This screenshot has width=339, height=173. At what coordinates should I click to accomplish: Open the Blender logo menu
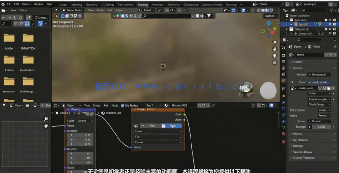pos(3,4)
